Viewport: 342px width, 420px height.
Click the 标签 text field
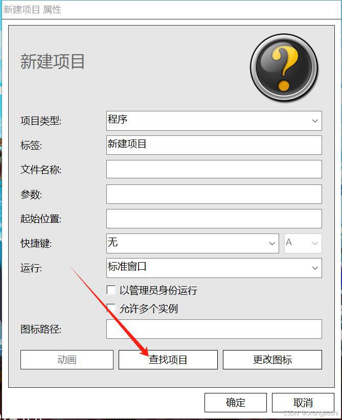214,145
